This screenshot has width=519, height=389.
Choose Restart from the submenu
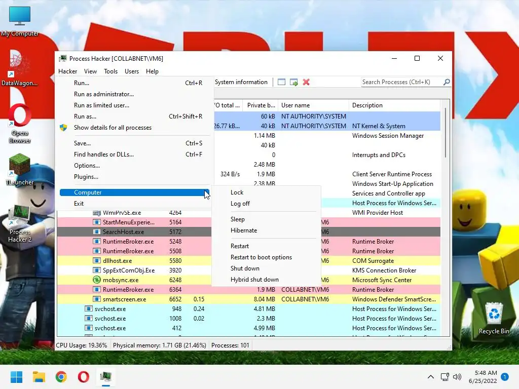click(x=266, y=246)
